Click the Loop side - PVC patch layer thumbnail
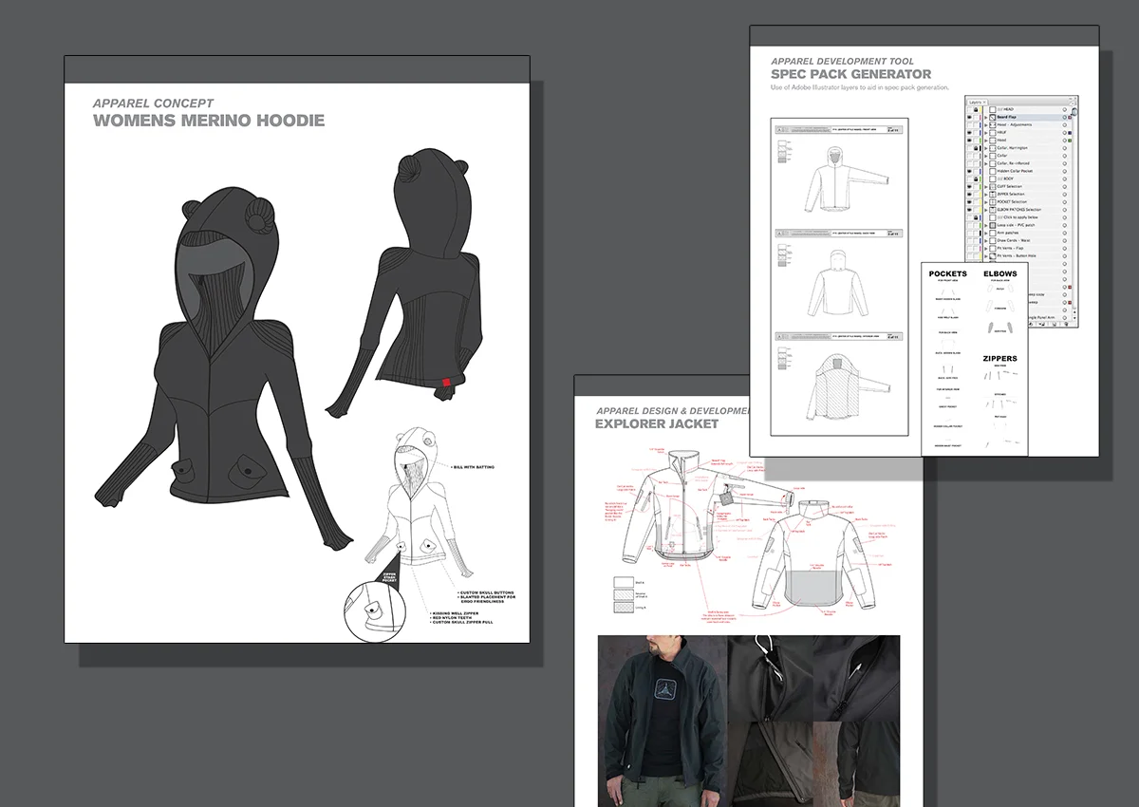 [992, 225]
